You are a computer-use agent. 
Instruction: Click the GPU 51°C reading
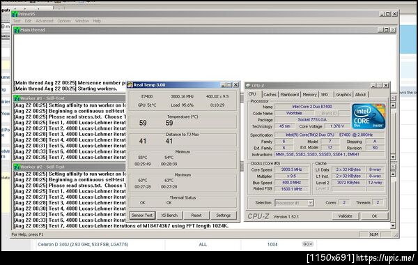click(147, 105)
